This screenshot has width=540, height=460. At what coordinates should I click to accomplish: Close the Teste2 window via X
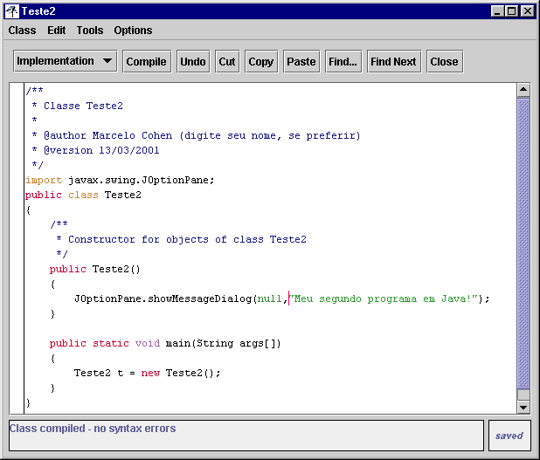point(527,11)
